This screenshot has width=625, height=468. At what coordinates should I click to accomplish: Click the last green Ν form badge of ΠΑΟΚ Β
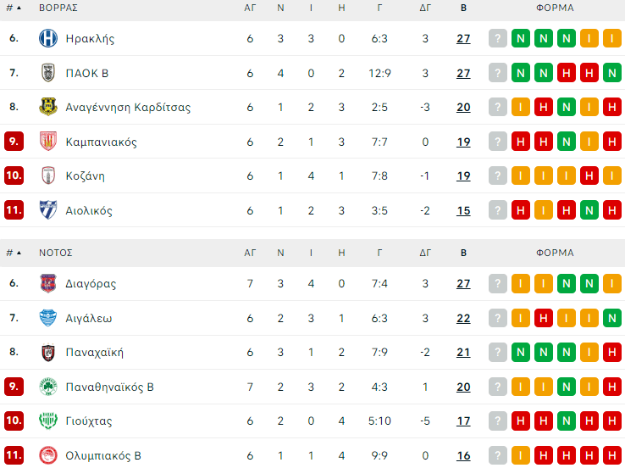point(611,73)
